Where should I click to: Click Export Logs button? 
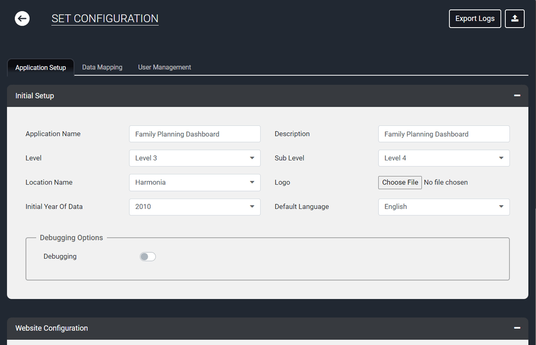point(475,19)
